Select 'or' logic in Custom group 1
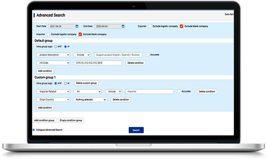 point(65,83)
